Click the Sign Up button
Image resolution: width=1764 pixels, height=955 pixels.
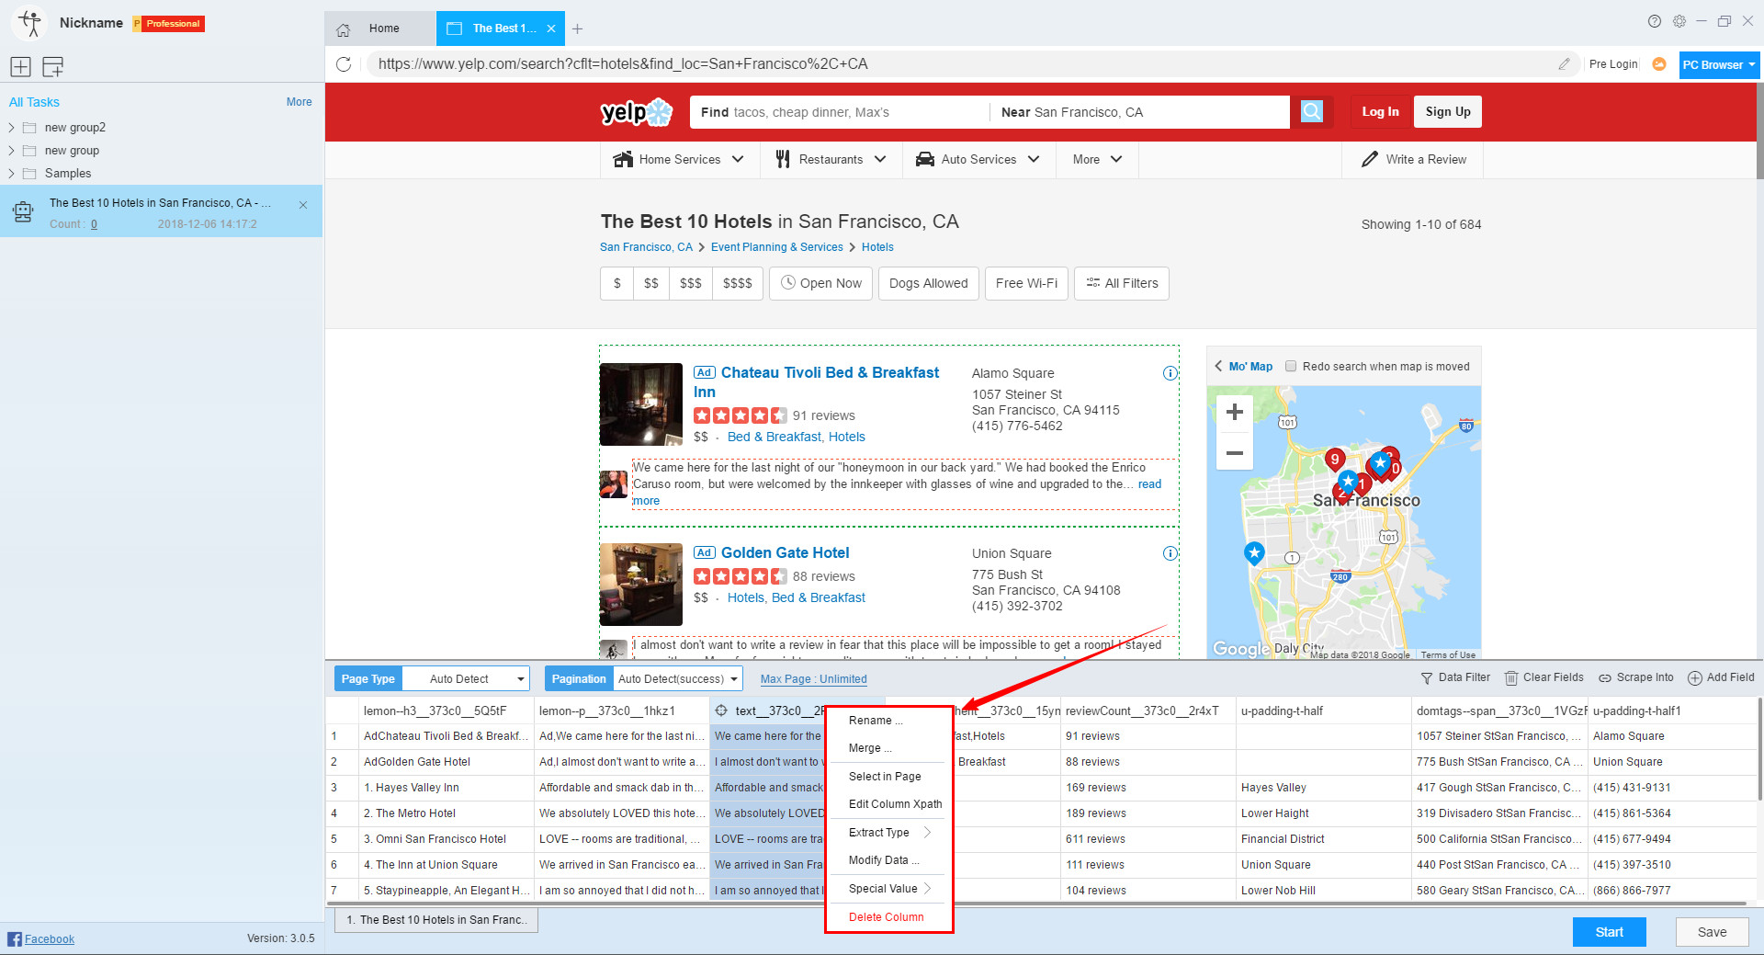pyautogui.click(x=1448, y=112)
